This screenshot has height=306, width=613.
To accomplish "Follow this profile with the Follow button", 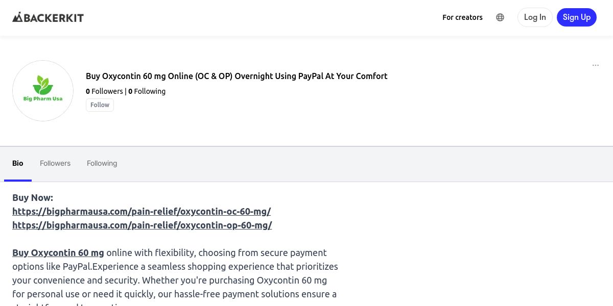I will (100, 105).
